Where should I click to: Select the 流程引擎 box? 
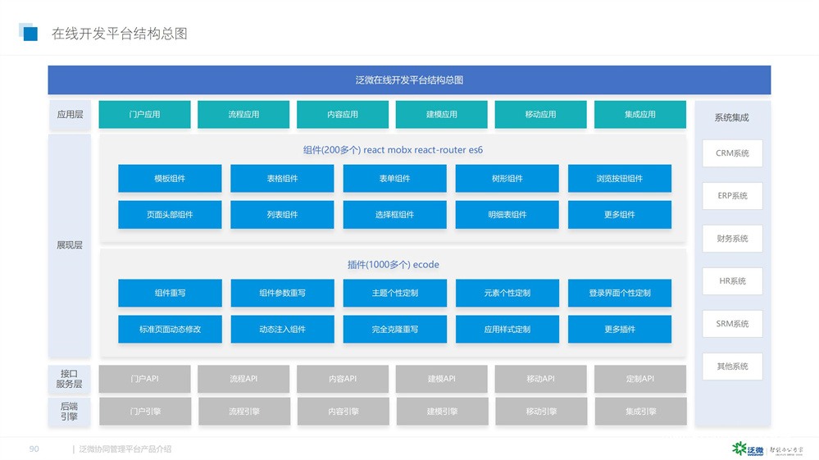click(244, 412)
